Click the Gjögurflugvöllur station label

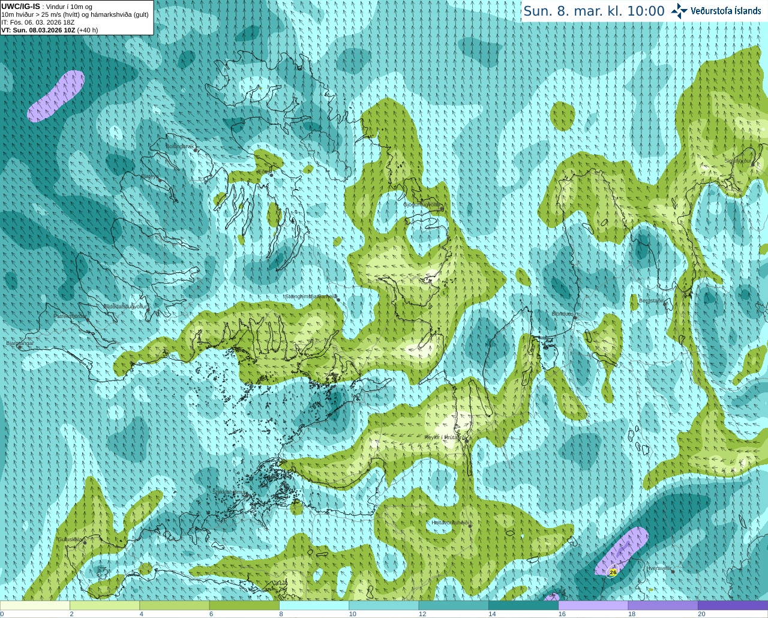[422, 204]
